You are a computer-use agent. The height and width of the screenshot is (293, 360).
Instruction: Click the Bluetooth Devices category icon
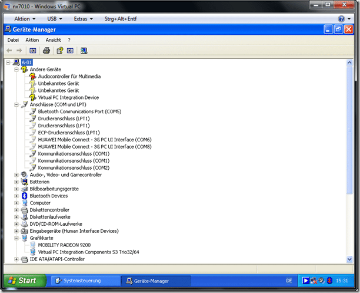[x=24, y=196]
